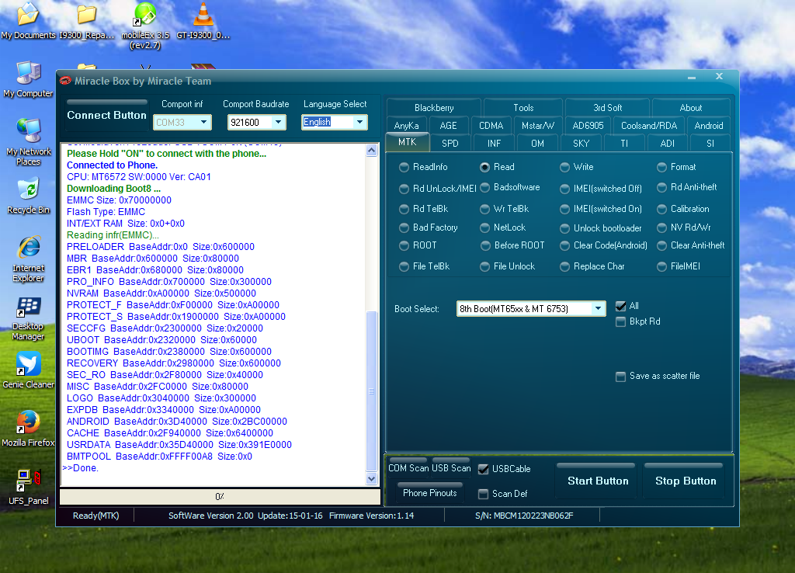
Task: Open My Documents desktop icon
Action: (28, 20)
